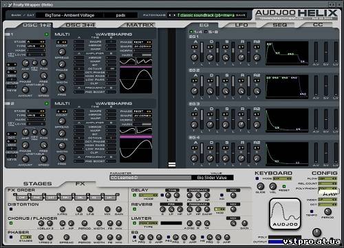344x248 pixels.
Task: Open the pads category dropdown
Action: pyautogui.click(x=120, y=15)
